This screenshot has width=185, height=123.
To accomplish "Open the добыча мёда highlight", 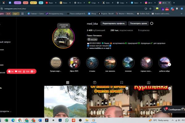I will point(164,63).
